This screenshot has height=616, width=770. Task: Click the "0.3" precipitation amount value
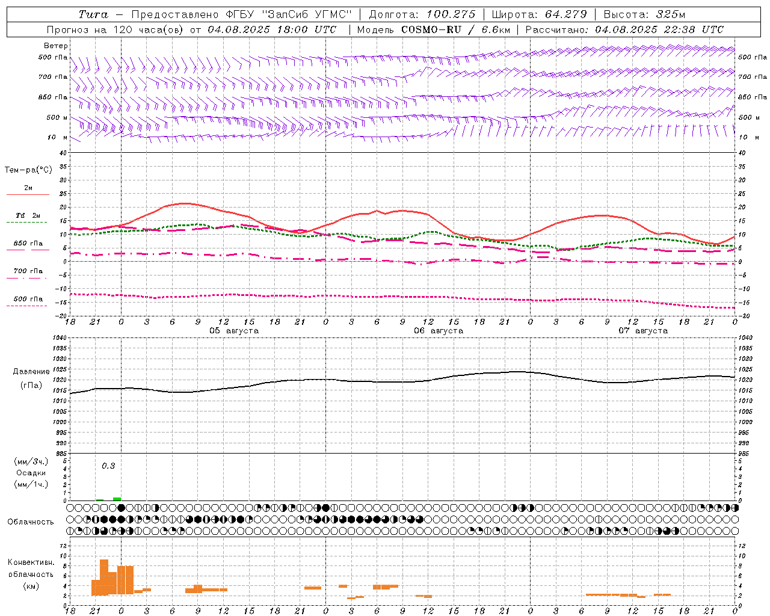(108, 466)
